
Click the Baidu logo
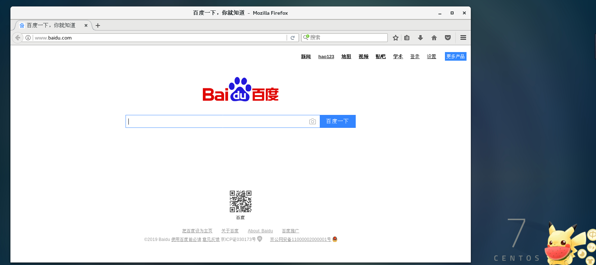click(x=241, y=89)
